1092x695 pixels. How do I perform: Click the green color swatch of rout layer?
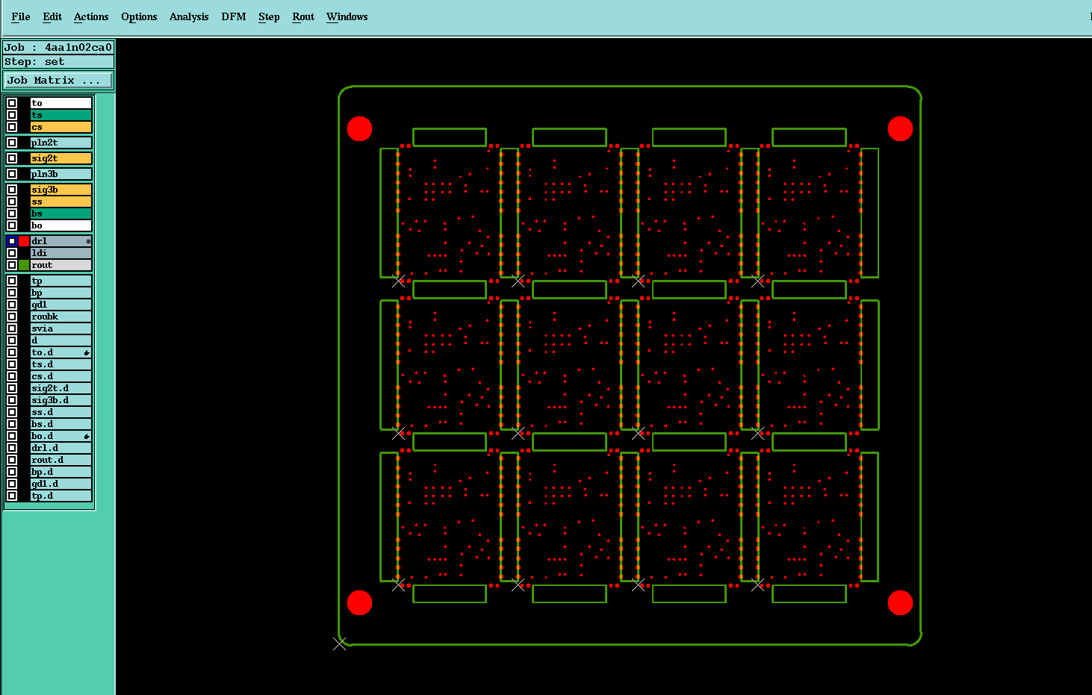point(24,265)
